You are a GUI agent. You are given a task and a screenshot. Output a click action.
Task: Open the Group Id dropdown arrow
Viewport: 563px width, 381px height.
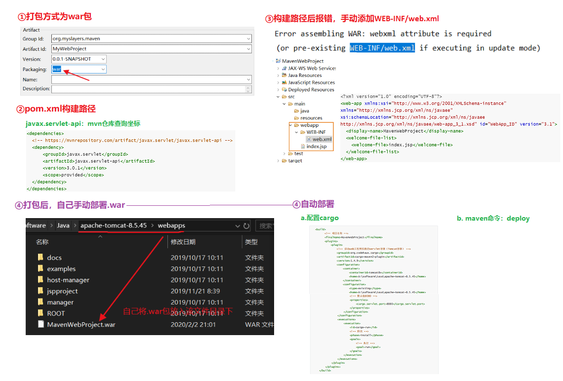[x=248, y=39]
